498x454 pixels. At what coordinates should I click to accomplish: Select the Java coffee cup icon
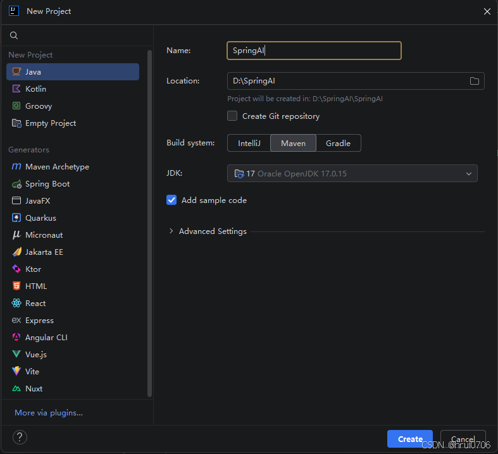pyautogui.click(x=16, y=71)
